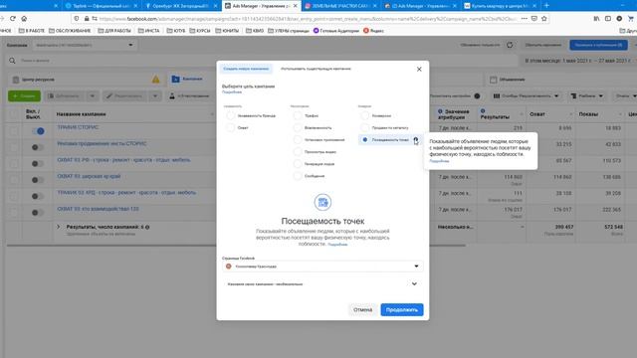Select the Установки приложения objective
This screenshot has width=637, height=358.
click(298, 139)
